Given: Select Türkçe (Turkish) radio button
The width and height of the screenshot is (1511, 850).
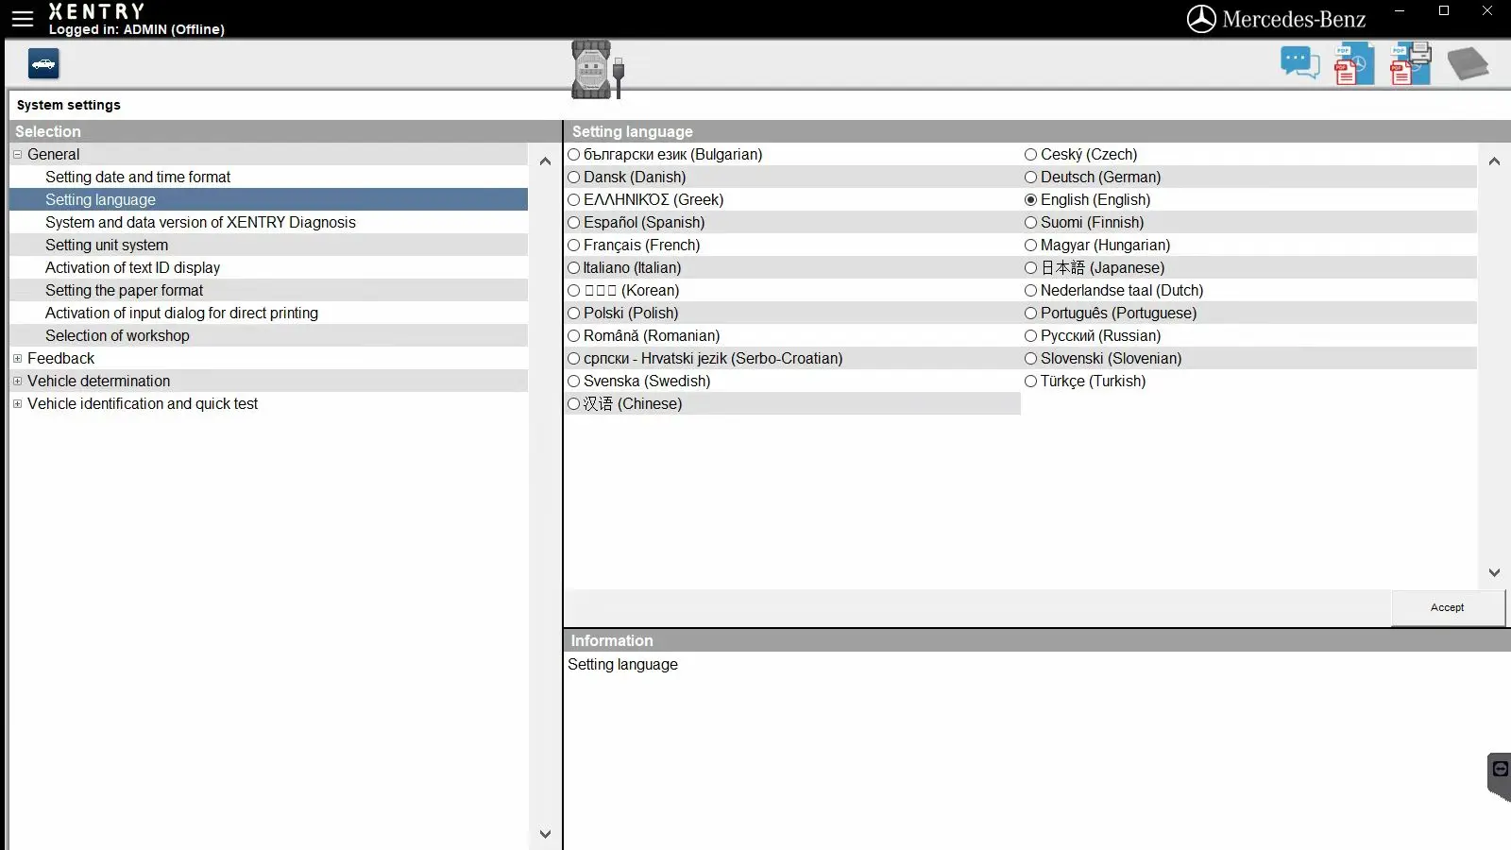Looking at the screenshot, I should 1030,381.
